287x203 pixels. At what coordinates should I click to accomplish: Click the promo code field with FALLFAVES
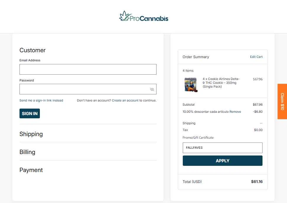point(222,148)
